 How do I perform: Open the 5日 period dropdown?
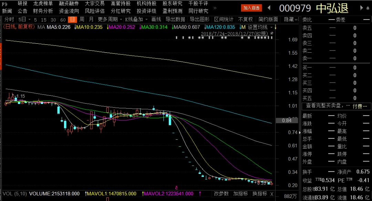pos(24,20)
